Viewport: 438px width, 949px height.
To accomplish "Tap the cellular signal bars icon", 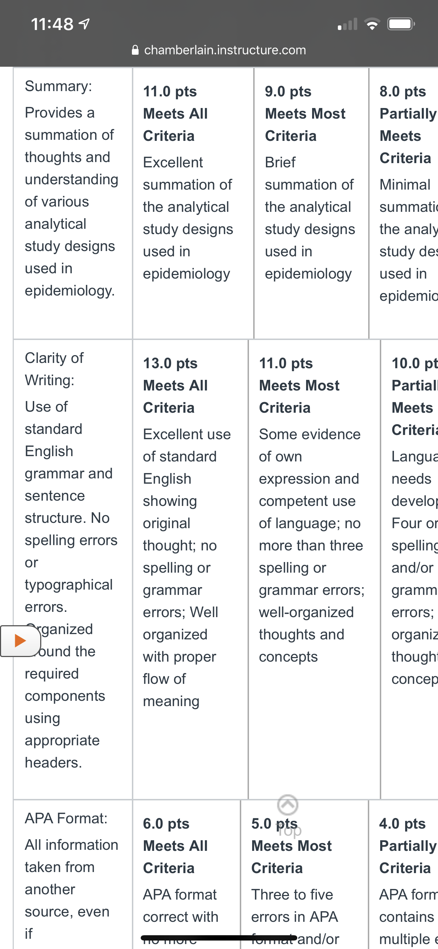I will tap(347, 24).
